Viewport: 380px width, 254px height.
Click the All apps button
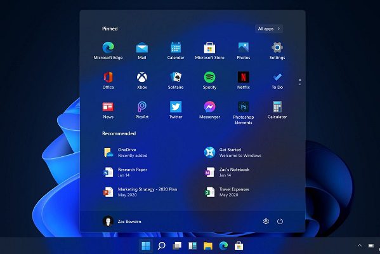click(269, 29)
